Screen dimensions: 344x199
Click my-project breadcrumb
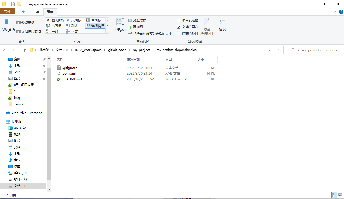click(141, 50)
